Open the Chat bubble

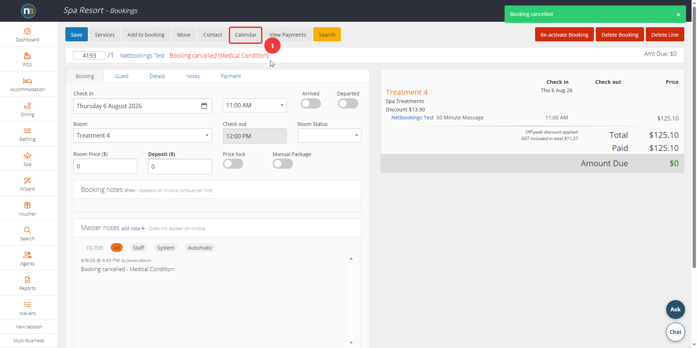[x=675, y=332]
